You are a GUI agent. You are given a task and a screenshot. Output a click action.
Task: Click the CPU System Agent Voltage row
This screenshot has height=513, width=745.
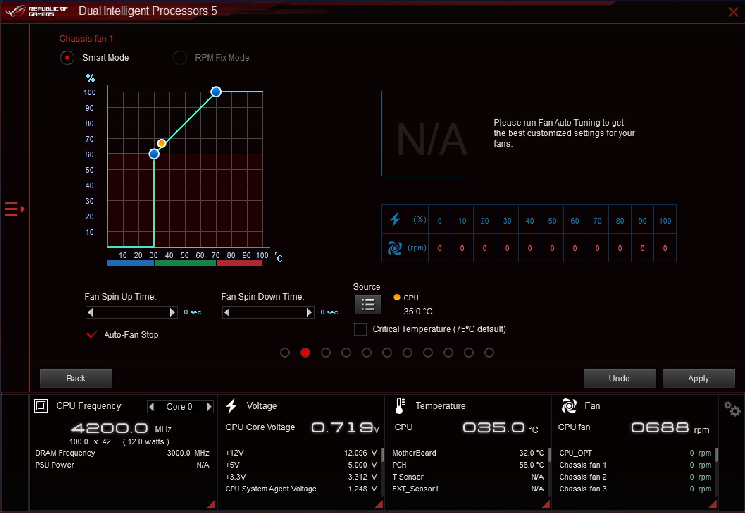point(301,489)
